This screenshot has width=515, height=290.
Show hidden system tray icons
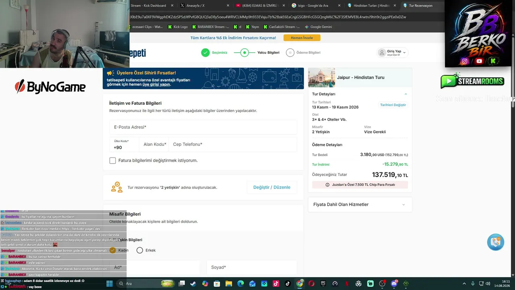click(x=464, y=284)
